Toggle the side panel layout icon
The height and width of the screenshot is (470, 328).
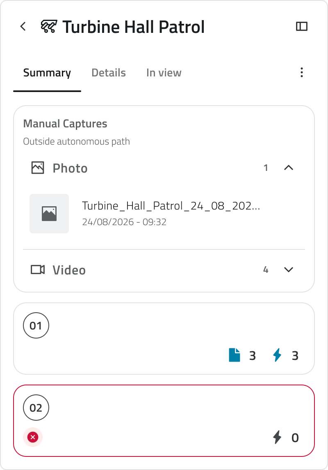[302, 26]
